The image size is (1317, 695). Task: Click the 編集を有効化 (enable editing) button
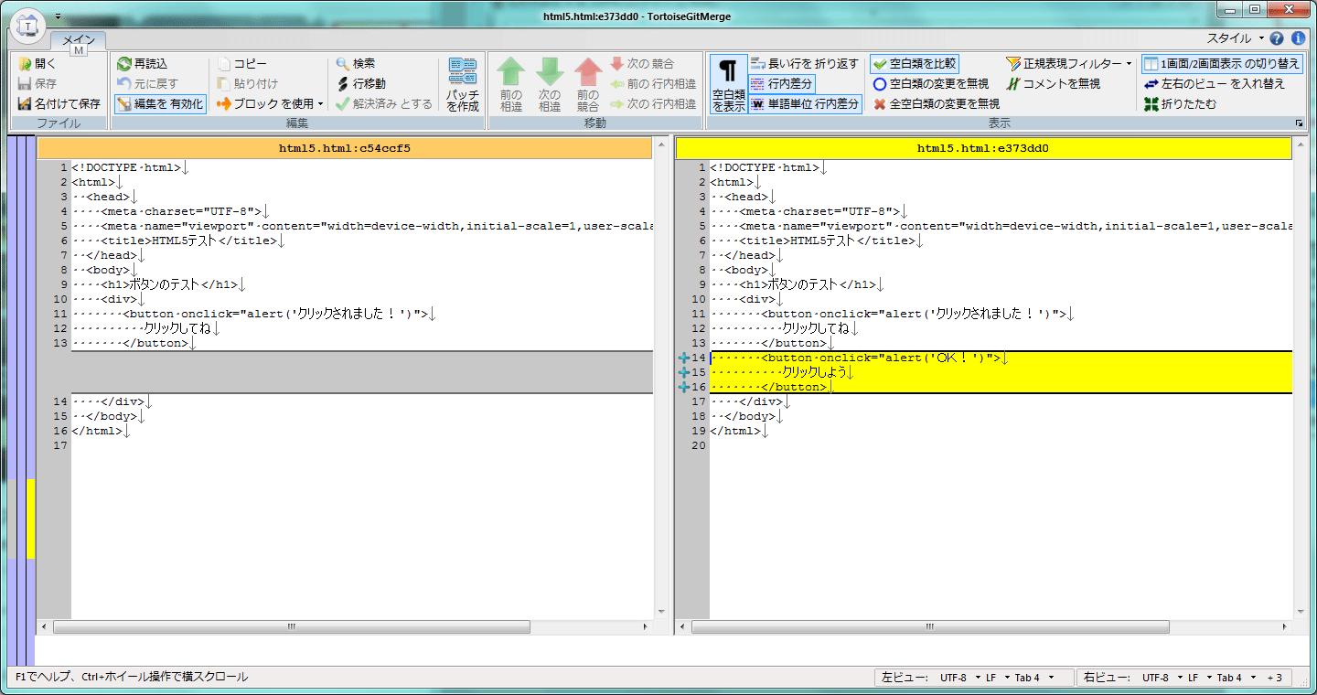click(160, 104)
